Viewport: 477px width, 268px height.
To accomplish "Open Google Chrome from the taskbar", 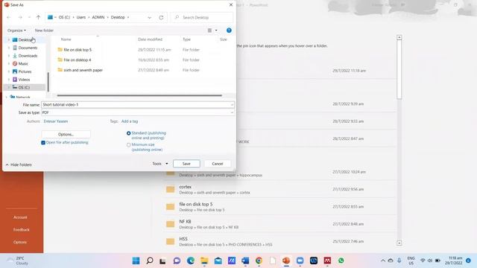I will tap(259, 261).
